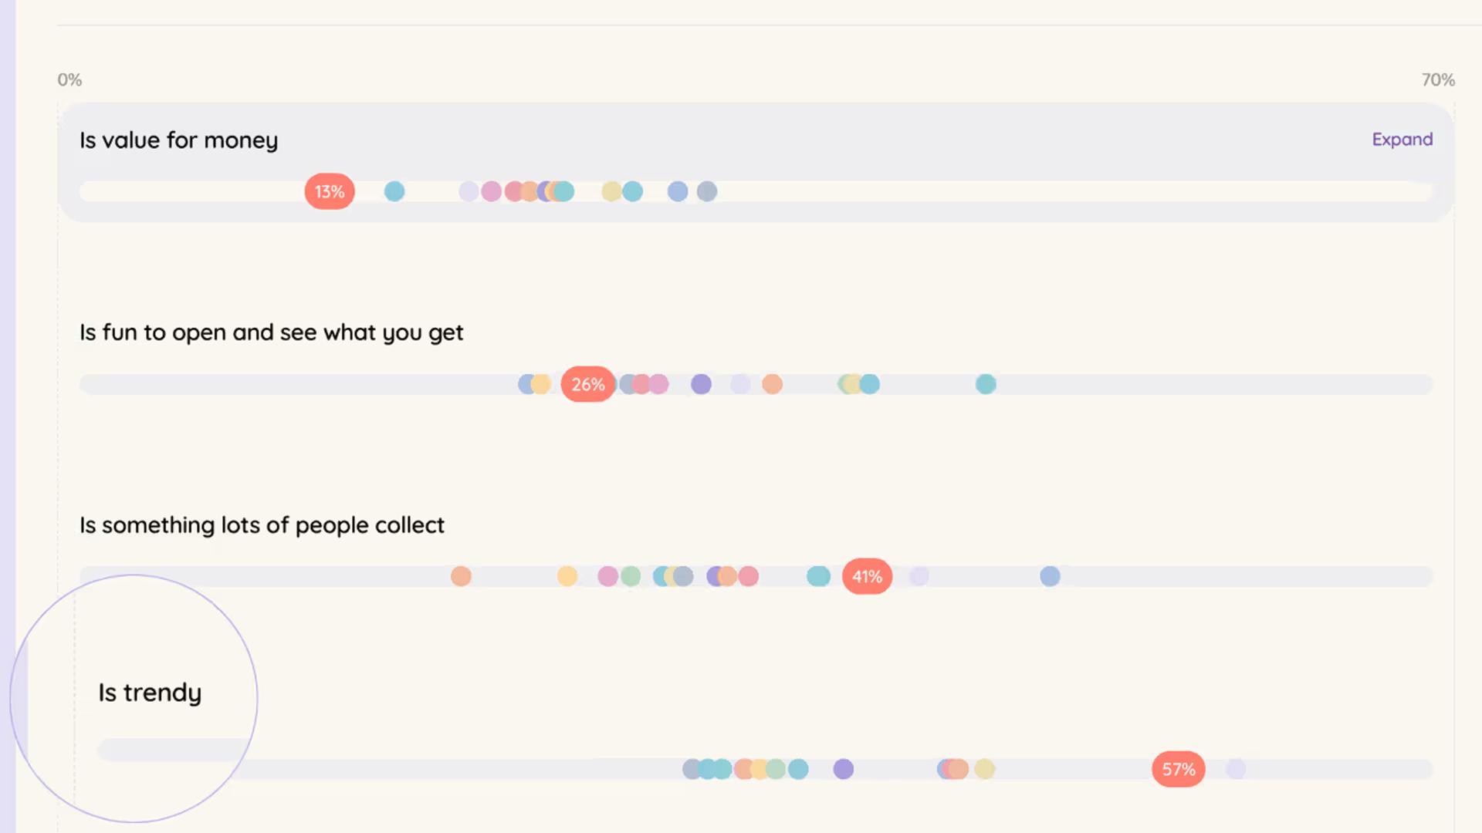Click the leftmost orange dot in collect row
Screen dimensions: 1482x833
pos(461,576)
